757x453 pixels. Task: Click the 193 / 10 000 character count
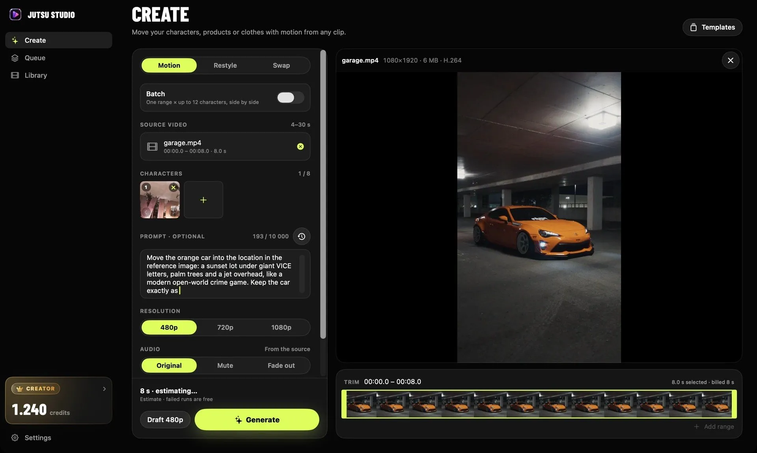270,236
